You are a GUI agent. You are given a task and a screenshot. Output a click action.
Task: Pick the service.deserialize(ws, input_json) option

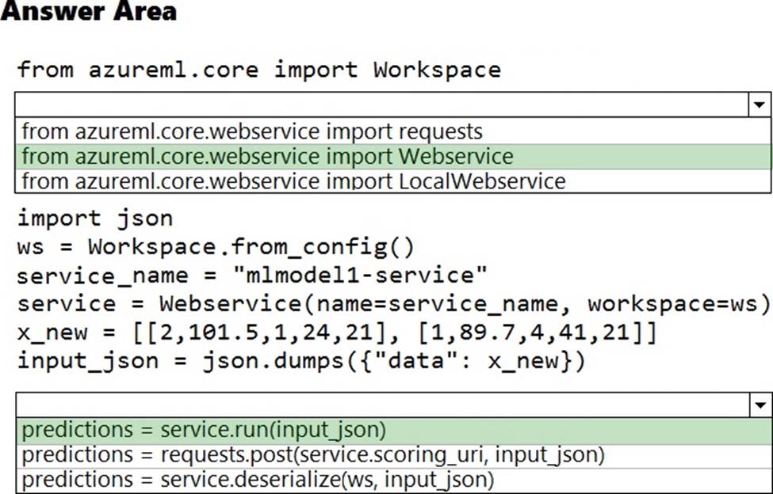click(x=258, y=480)
